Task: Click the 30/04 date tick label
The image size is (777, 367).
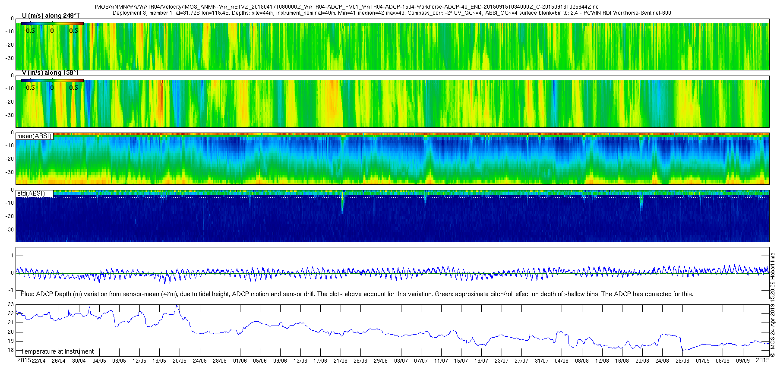Action: (79, 361)
